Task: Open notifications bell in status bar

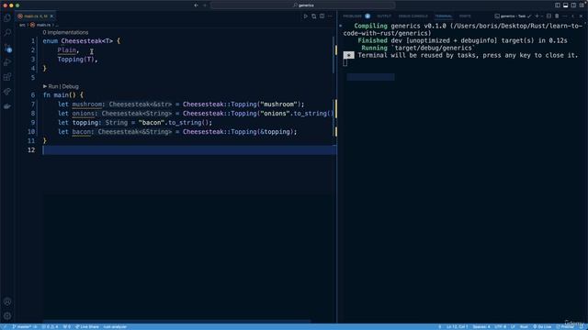Action: 582,326
